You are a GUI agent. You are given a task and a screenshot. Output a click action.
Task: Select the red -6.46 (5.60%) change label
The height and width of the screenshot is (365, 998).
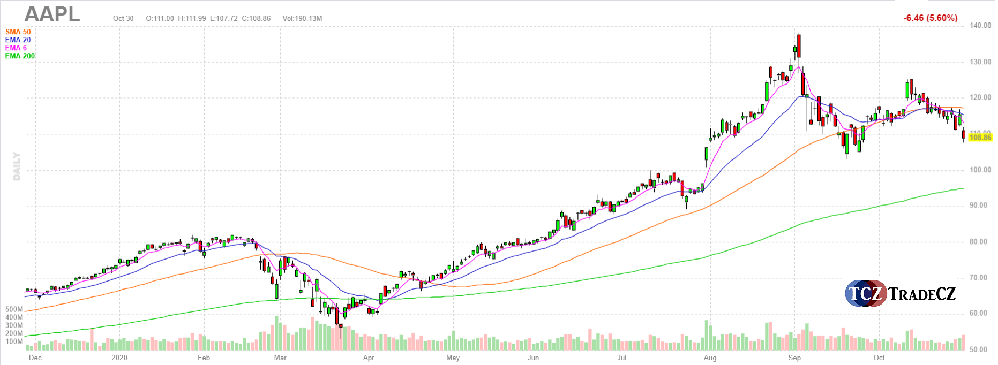click(930, 18)
